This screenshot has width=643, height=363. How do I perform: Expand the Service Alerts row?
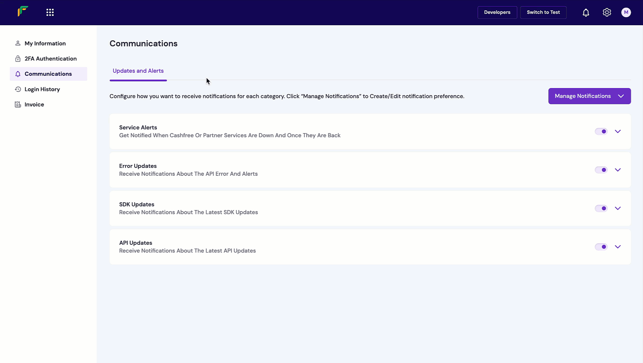point(618,131)
